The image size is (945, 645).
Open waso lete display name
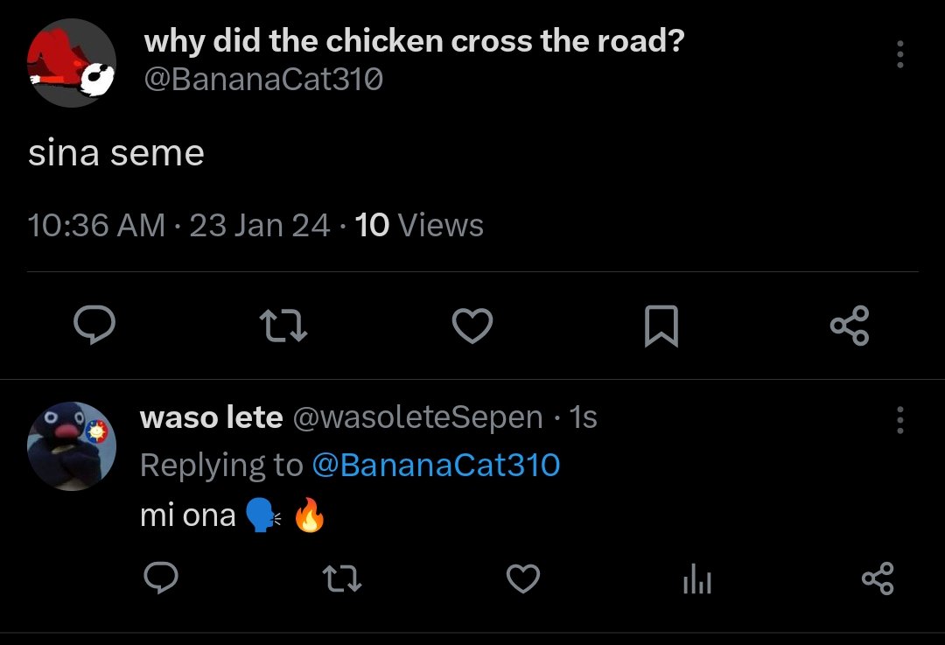211,417
